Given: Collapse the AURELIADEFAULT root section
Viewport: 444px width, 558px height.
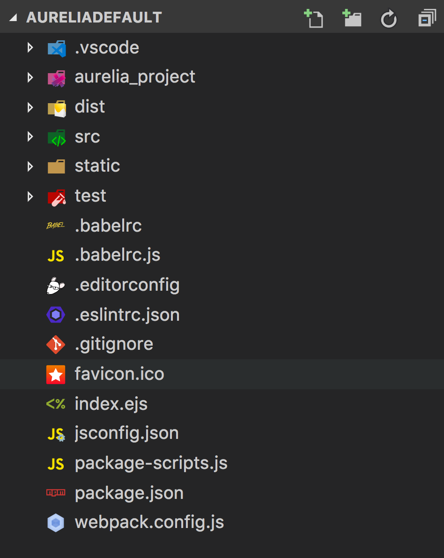Looking at the screenshot, I should (13, 18).
